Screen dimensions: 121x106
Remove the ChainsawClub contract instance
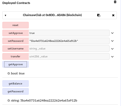click(113, 15)
